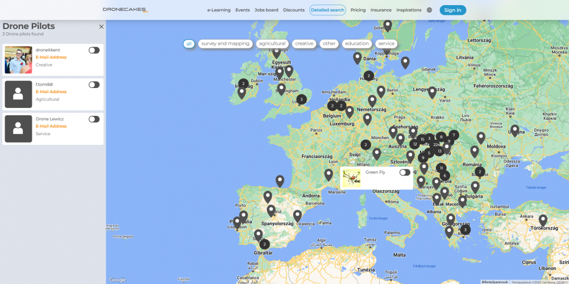Open droneitkent's profile photo
569x284 pixels.
tap(18, 60)
